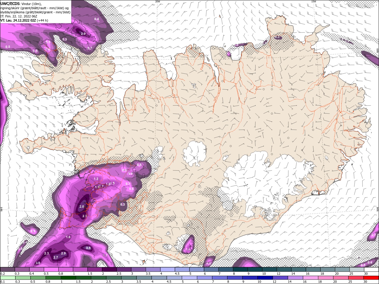Viewport: 379px width, 284px height.
Task: Select lower legend swatch between 0.1 and 0.3
Action: (x=8, y=277)
